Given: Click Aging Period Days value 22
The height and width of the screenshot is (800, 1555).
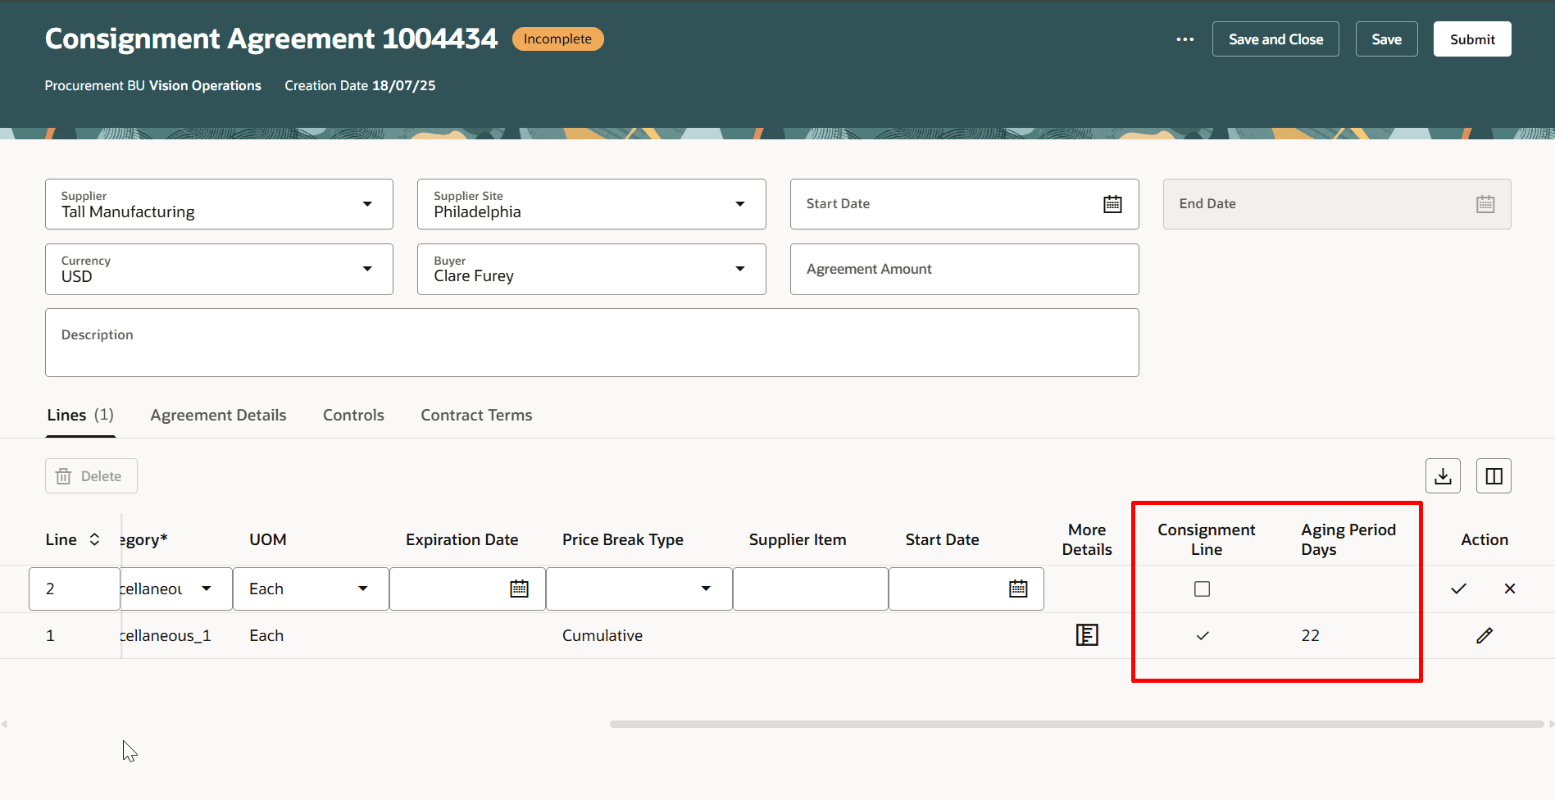Looking at the screenshot, I should point(1310,635).
